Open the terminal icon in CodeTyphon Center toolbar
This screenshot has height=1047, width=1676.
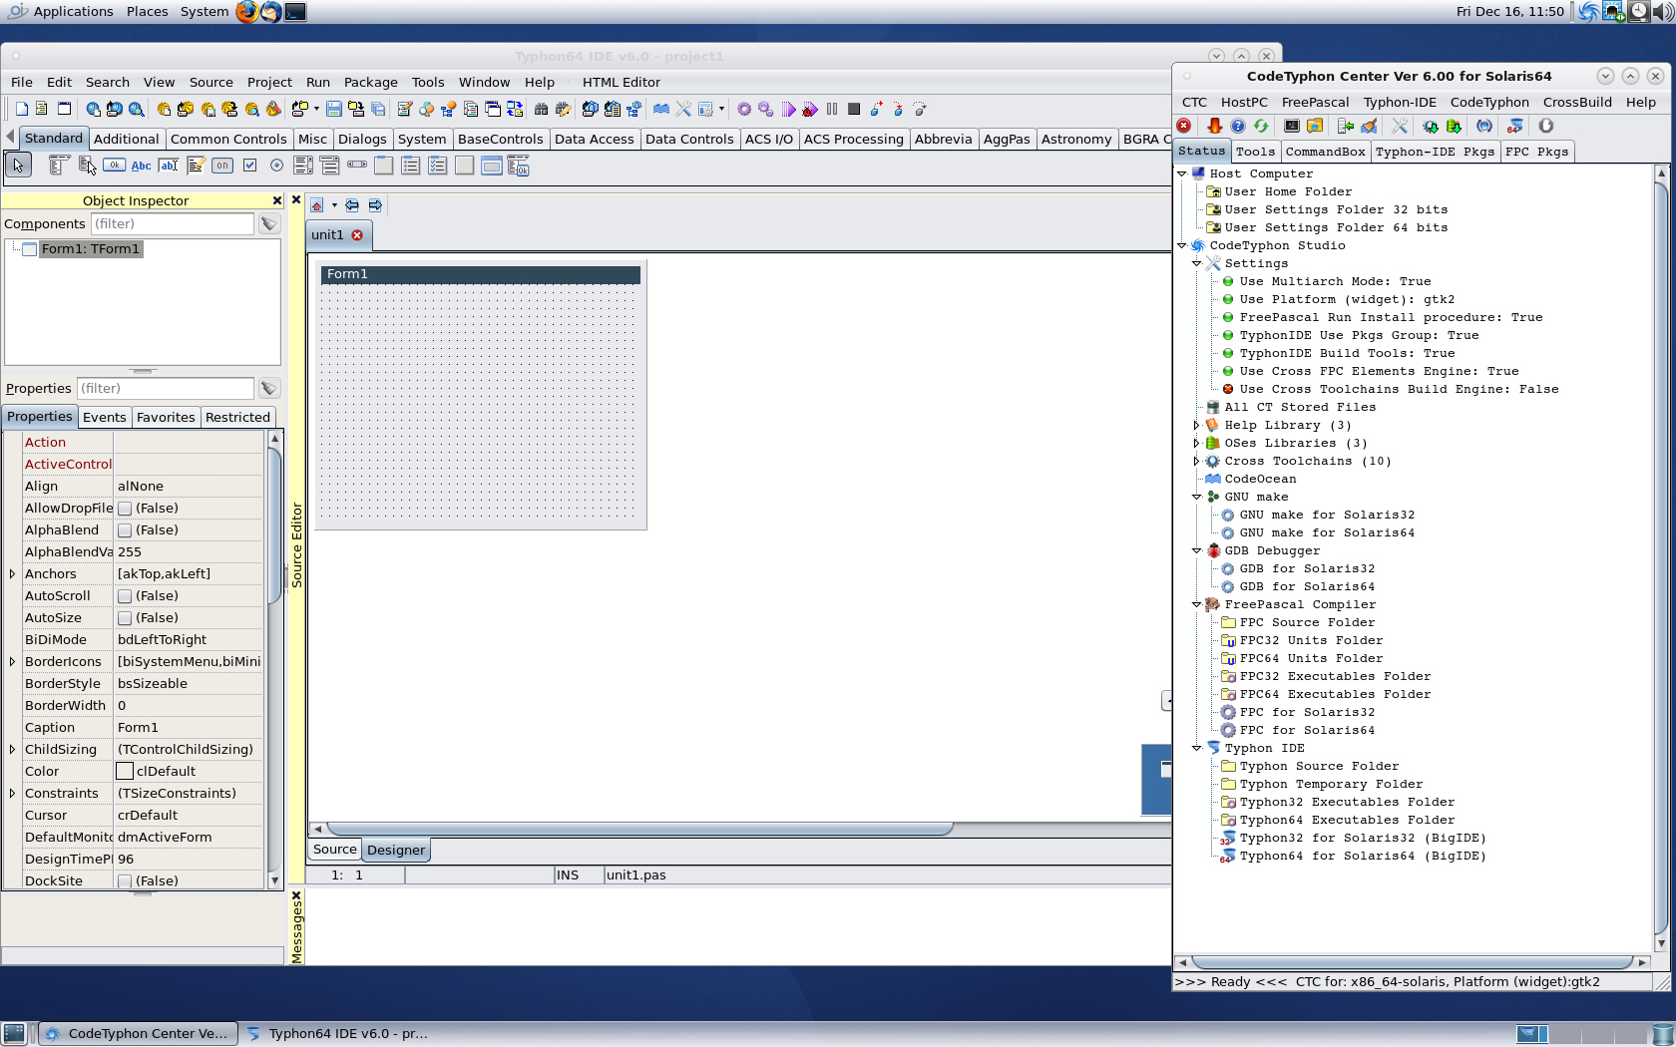(1292, 126)
